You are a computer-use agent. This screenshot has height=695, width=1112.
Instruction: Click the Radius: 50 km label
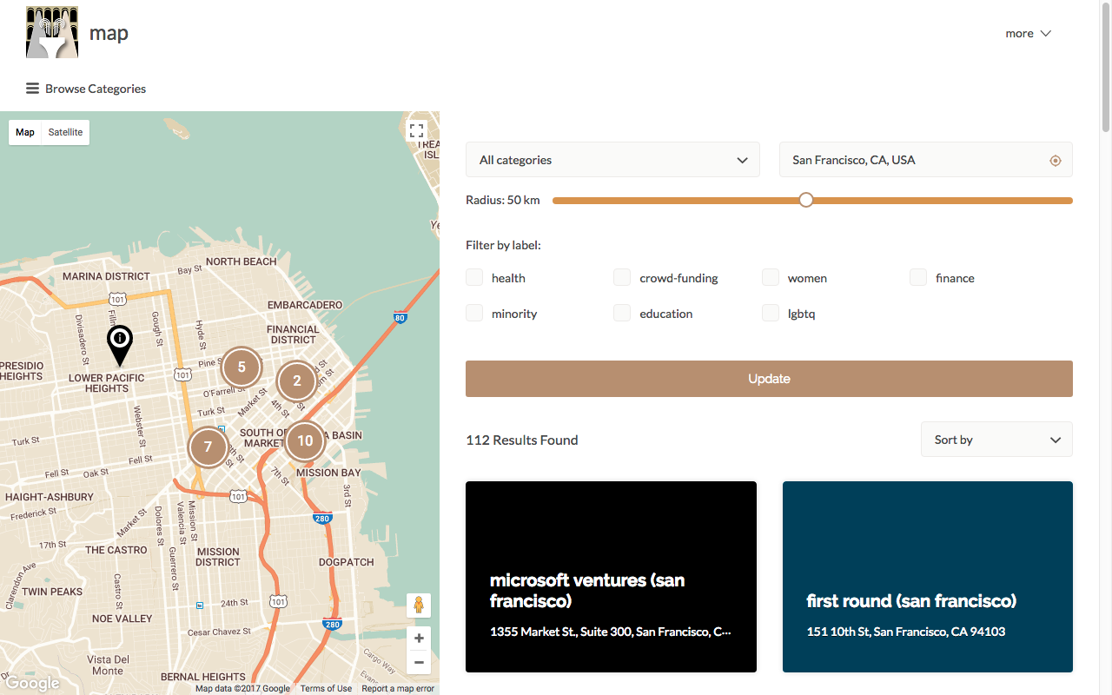[503, 200]
